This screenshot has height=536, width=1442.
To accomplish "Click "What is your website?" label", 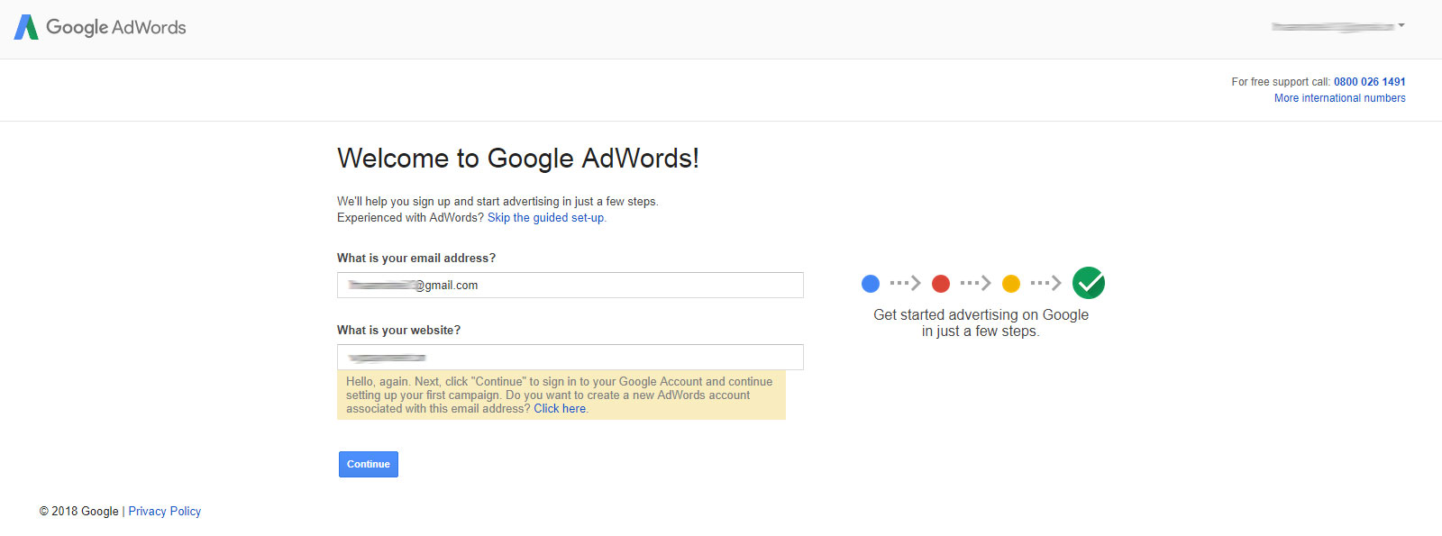I will coord(398,331).
